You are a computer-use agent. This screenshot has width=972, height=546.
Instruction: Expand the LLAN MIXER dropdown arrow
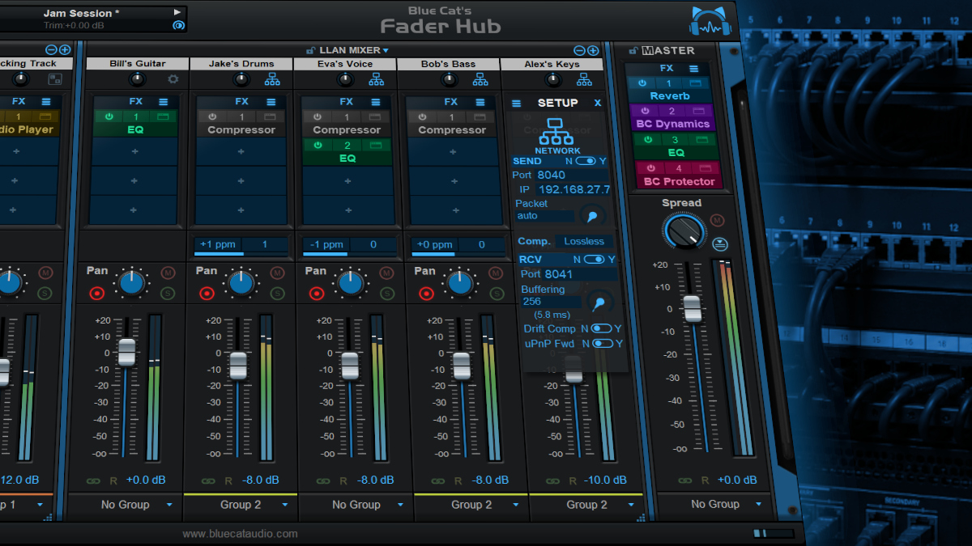(x=386, y=50)
